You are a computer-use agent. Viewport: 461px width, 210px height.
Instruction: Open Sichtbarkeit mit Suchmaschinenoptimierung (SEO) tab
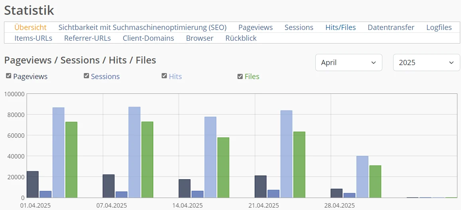tap(142, 28)
